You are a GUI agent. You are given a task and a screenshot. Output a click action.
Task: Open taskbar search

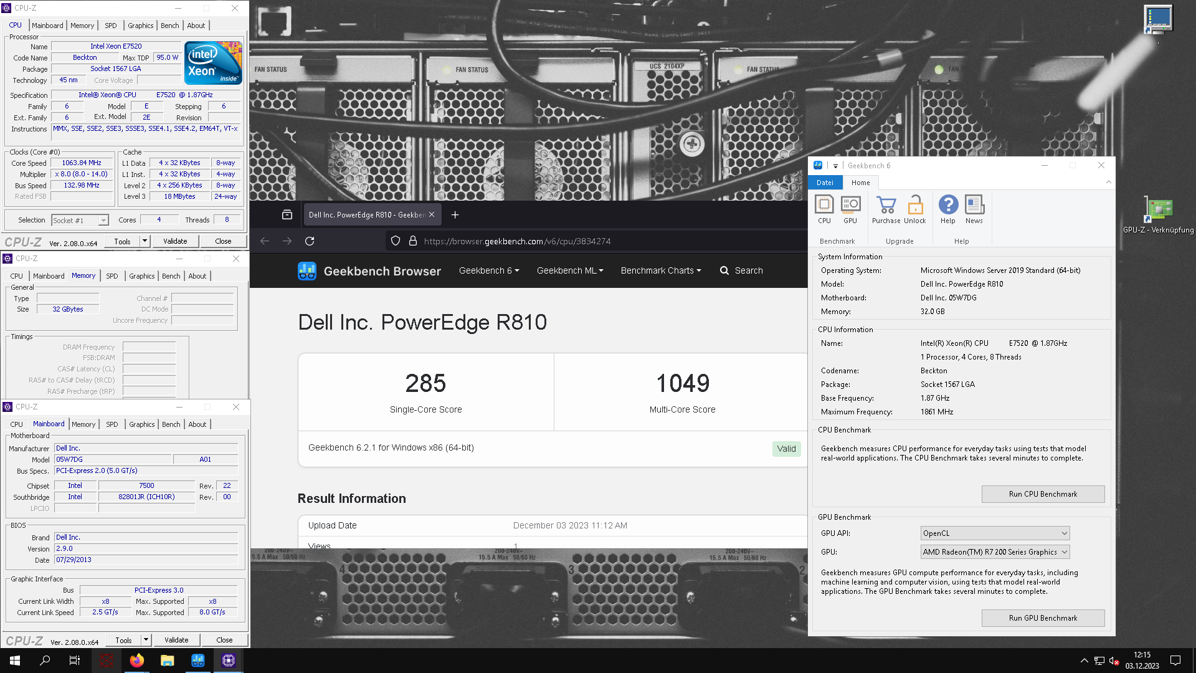(x=45, y=661)
